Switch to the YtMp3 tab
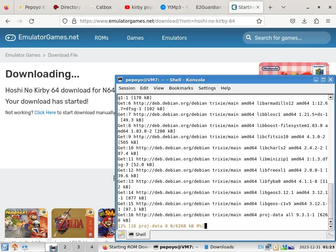 (174, 7)
